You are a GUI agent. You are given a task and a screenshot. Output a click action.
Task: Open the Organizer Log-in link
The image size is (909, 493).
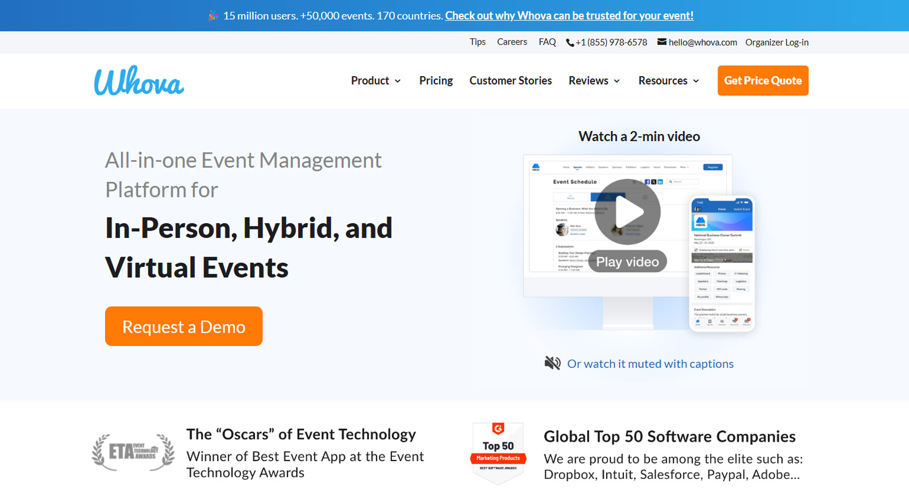pyautogui.click(x=777, y=43)
